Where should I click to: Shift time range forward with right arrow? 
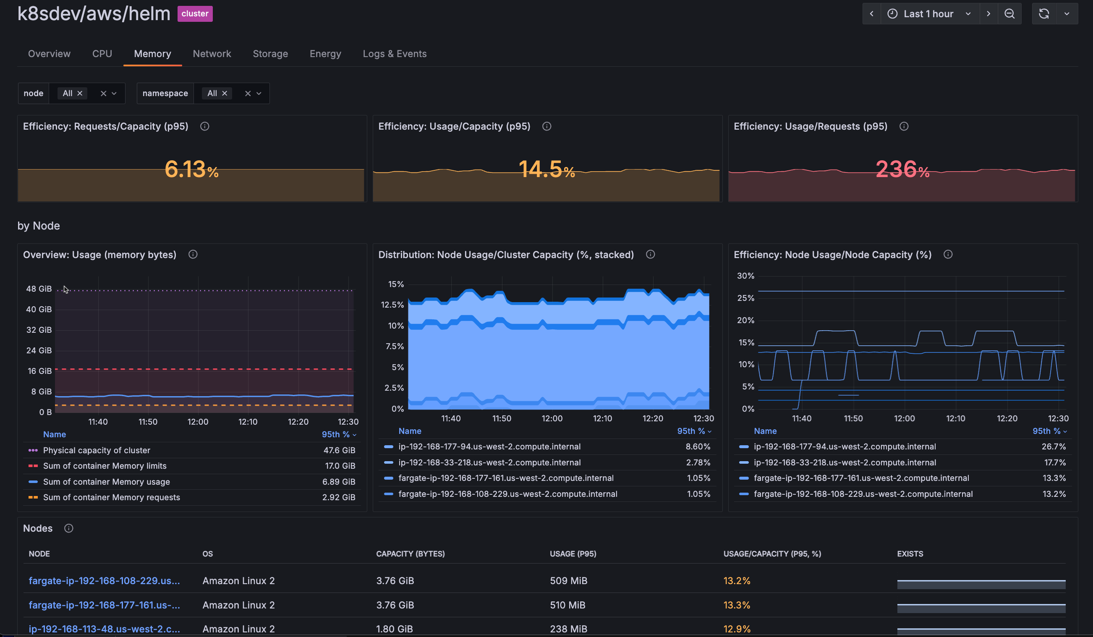[x=988, y=14]
